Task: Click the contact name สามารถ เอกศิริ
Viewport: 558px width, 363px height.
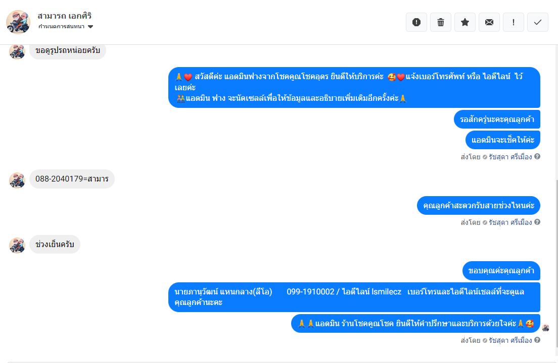Action: pyautogui.click(x=64, y=16)
